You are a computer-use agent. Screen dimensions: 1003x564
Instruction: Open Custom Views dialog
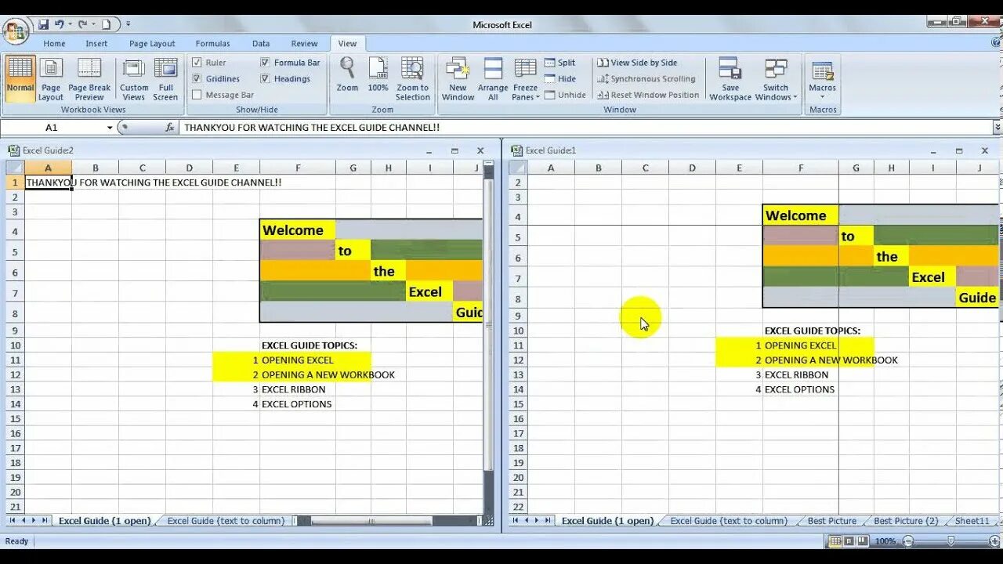click(x=134, y=78)
